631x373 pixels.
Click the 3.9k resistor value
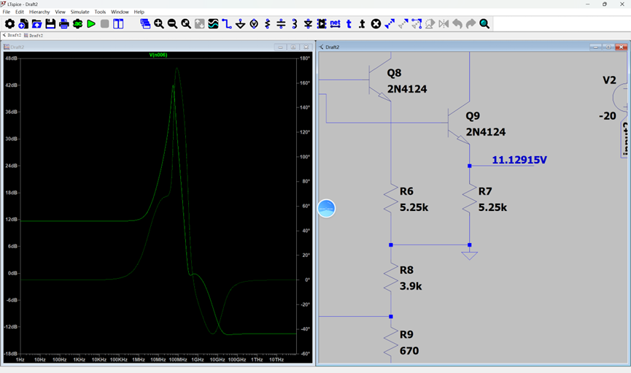pyautogui.click(x=411, y=286)
